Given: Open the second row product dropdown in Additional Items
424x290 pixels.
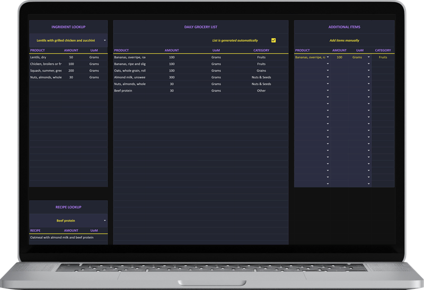Looking at the screenshot, I should coord(328,64).
